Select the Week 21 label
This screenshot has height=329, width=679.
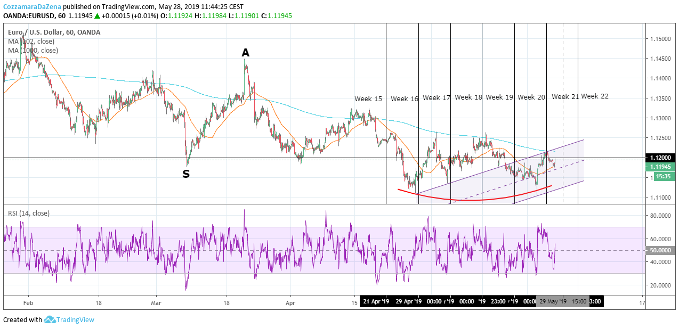point(565,97)
